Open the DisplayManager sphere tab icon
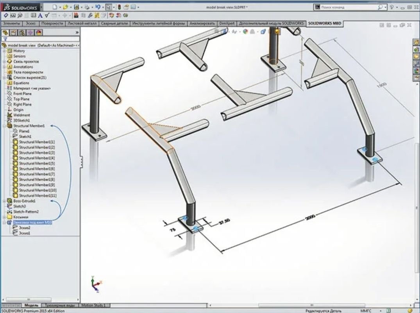Screen dimensions: 420x313 [39, 33]
